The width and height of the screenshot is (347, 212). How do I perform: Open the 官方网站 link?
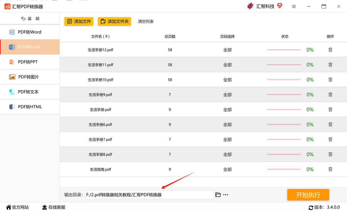pos(18,207)
